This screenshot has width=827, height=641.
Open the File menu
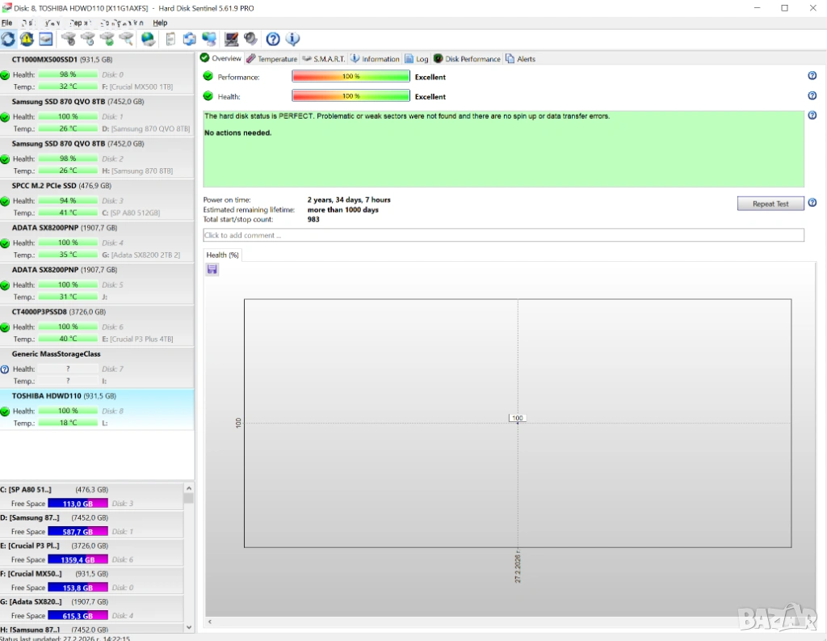[7, 23]
